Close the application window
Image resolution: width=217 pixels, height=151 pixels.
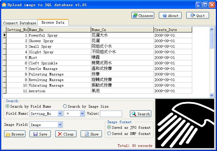212,5
